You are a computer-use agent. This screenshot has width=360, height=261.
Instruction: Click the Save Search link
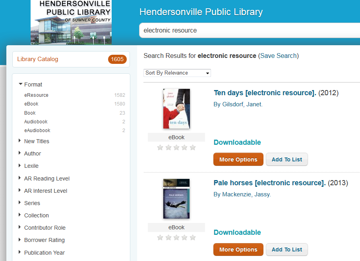278,56
